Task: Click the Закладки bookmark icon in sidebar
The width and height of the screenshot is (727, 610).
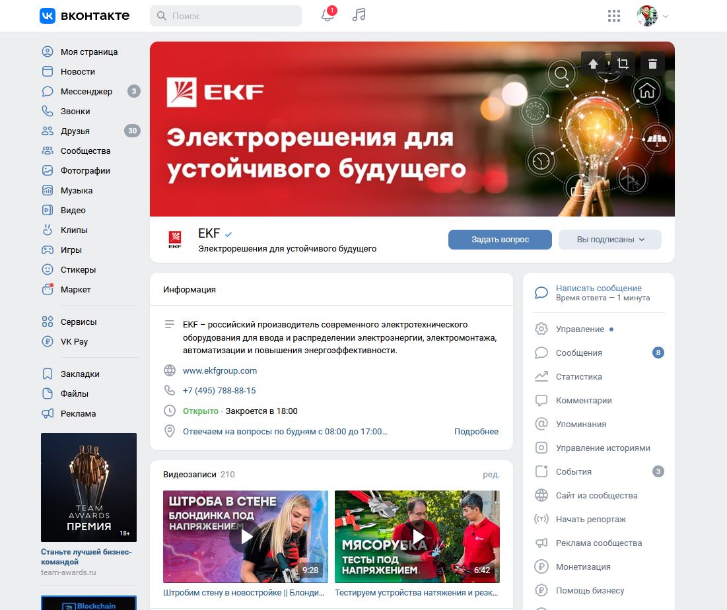Action: click(48, 374)
